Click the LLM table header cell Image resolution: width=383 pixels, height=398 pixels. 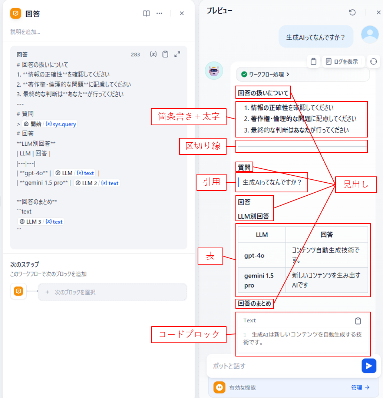(262, 235)
